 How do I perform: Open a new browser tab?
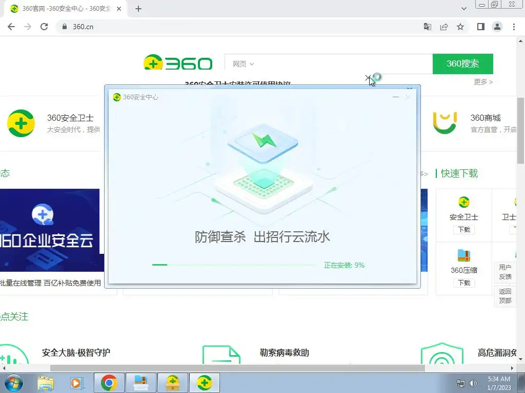pos(138,9)
